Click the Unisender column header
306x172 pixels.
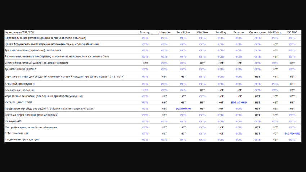(164, 32)
